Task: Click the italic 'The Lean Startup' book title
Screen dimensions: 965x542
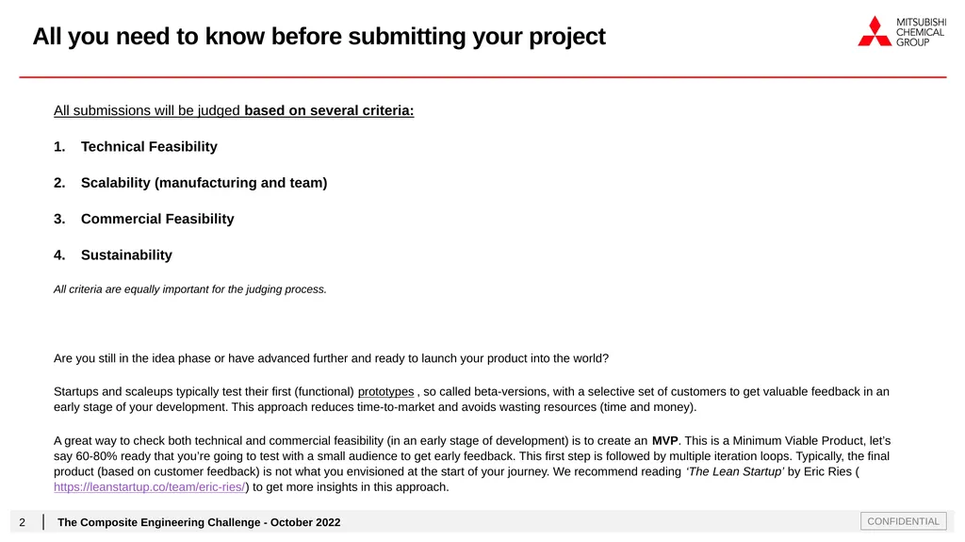Action: [735, 472]
